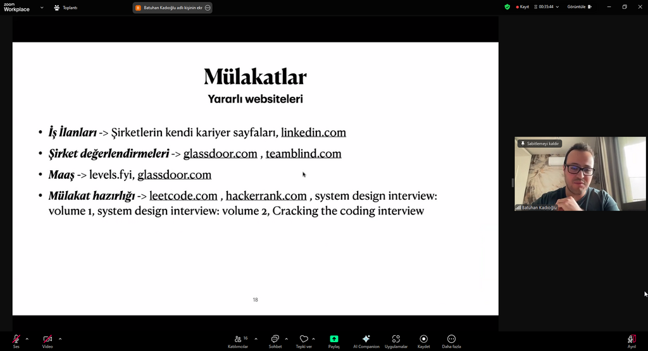The width and height of the screenshot is (648, 351).
Task: Click the Ayrıl leave button
Action: 632,341
